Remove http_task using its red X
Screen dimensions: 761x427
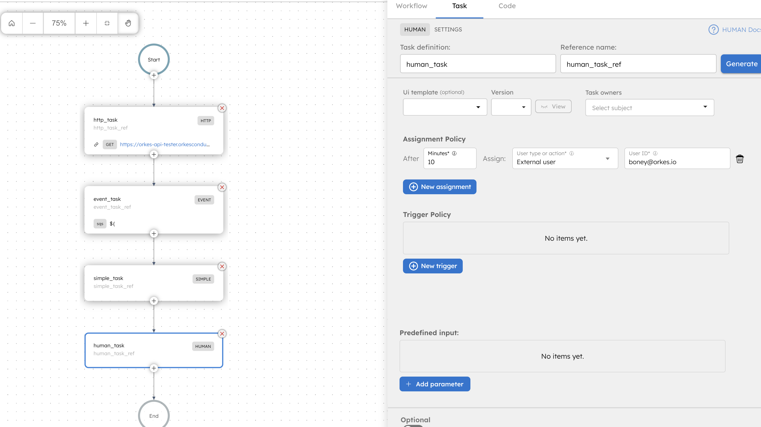pos(222,108)
